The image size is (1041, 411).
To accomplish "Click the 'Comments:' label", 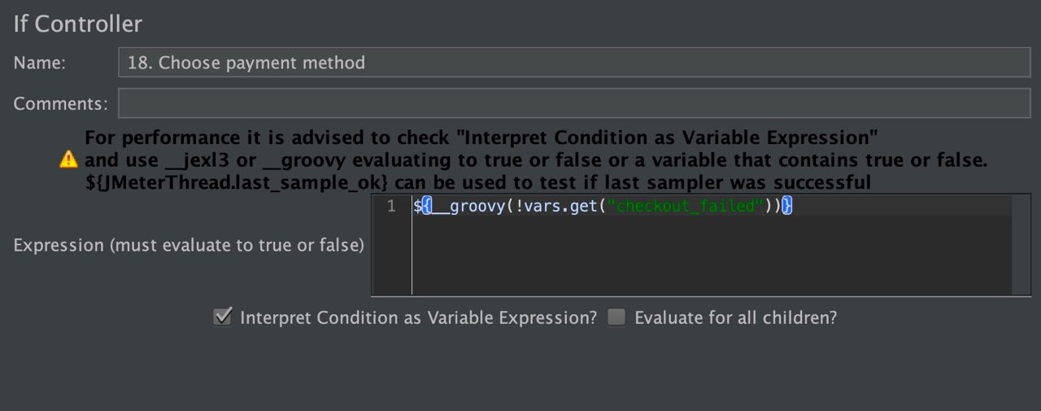I will coord(60,103).
